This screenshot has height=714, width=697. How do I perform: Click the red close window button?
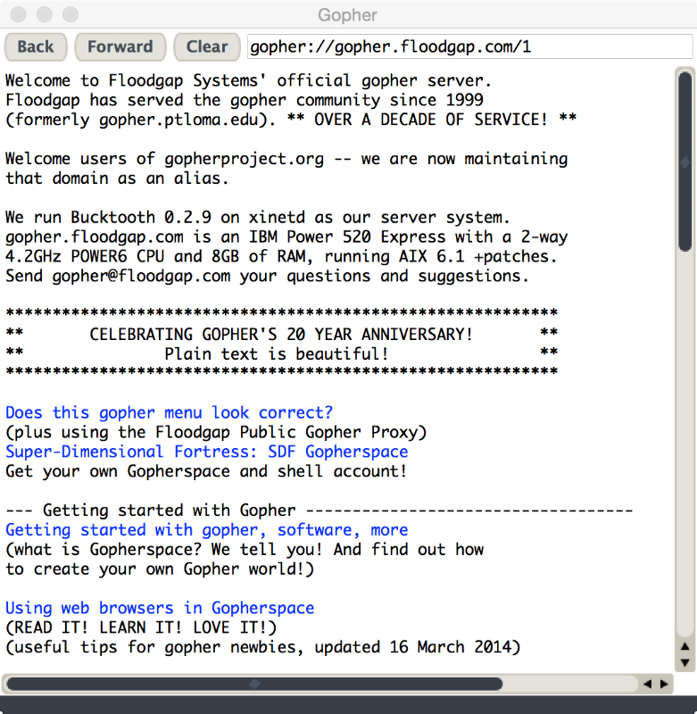[18, 14]
